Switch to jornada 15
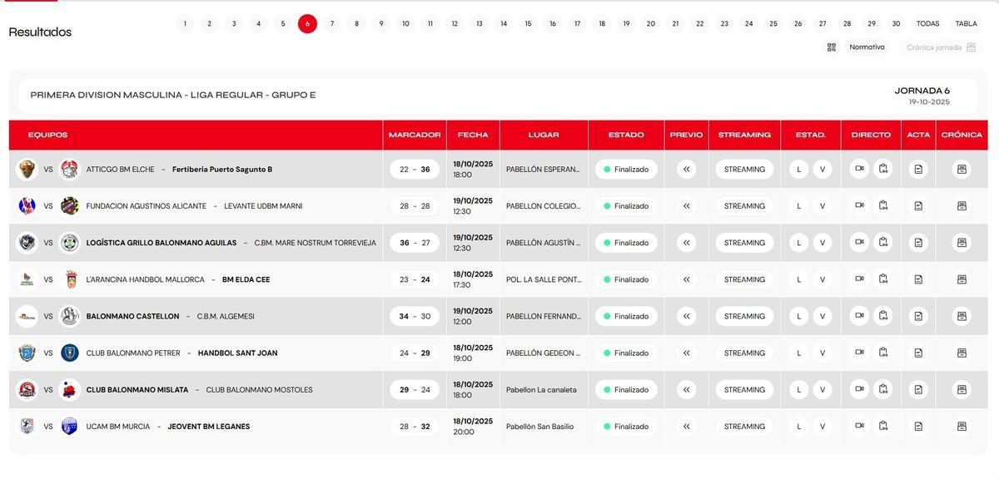Image resolution: width=999 pixels, height=479 pixels. (528, 24)
